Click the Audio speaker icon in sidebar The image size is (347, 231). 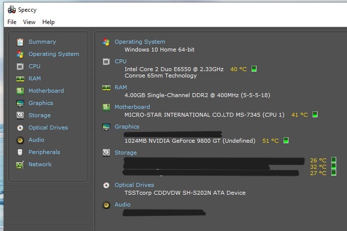[x=20, y=140]
